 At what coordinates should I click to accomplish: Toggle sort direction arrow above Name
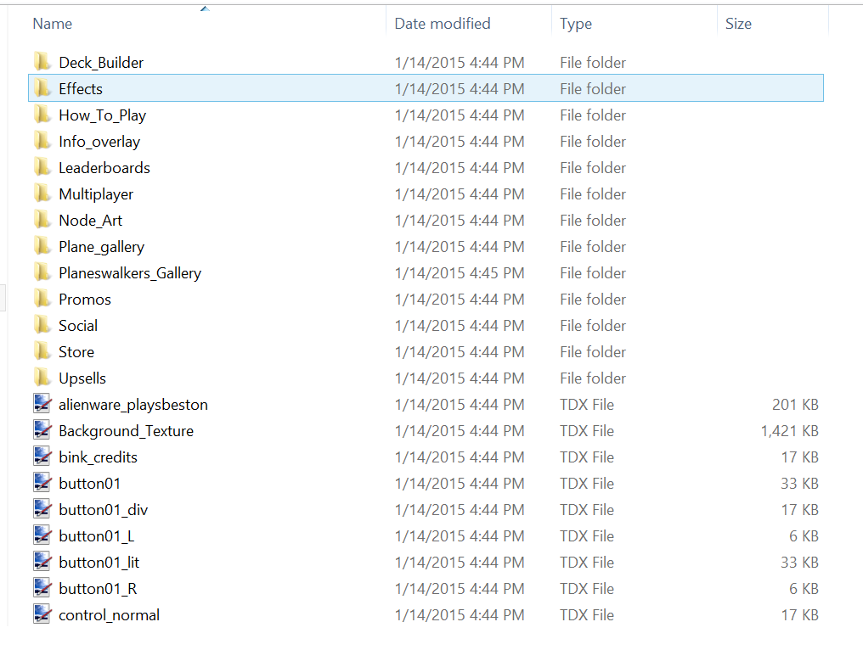(205, 9)
